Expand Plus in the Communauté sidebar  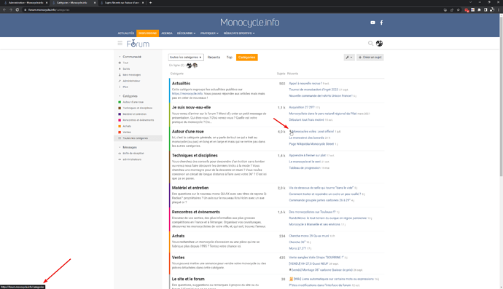click(x=125, y=87)
